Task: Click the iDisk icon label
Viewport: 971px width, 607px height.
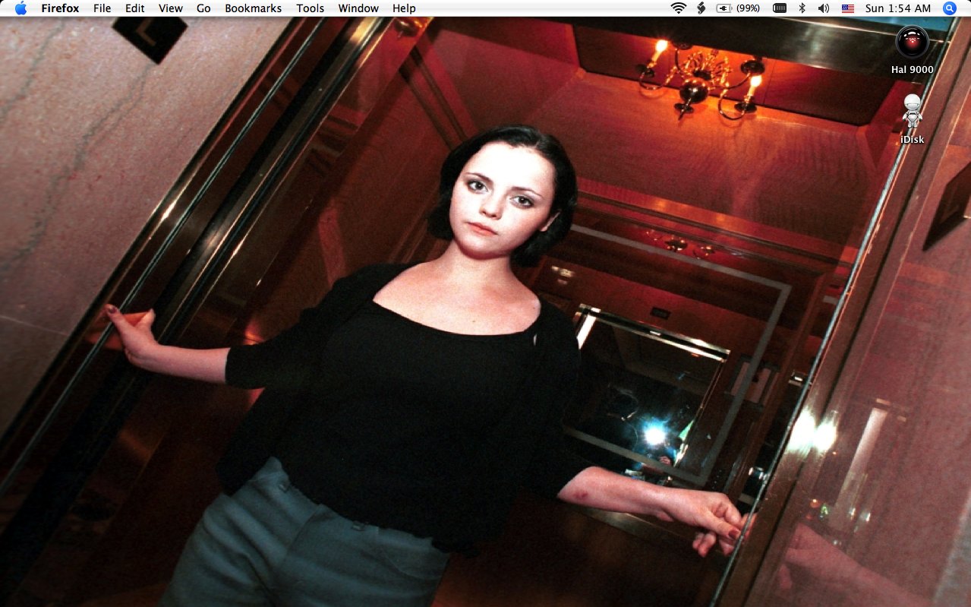Action: tap(912, 140)
